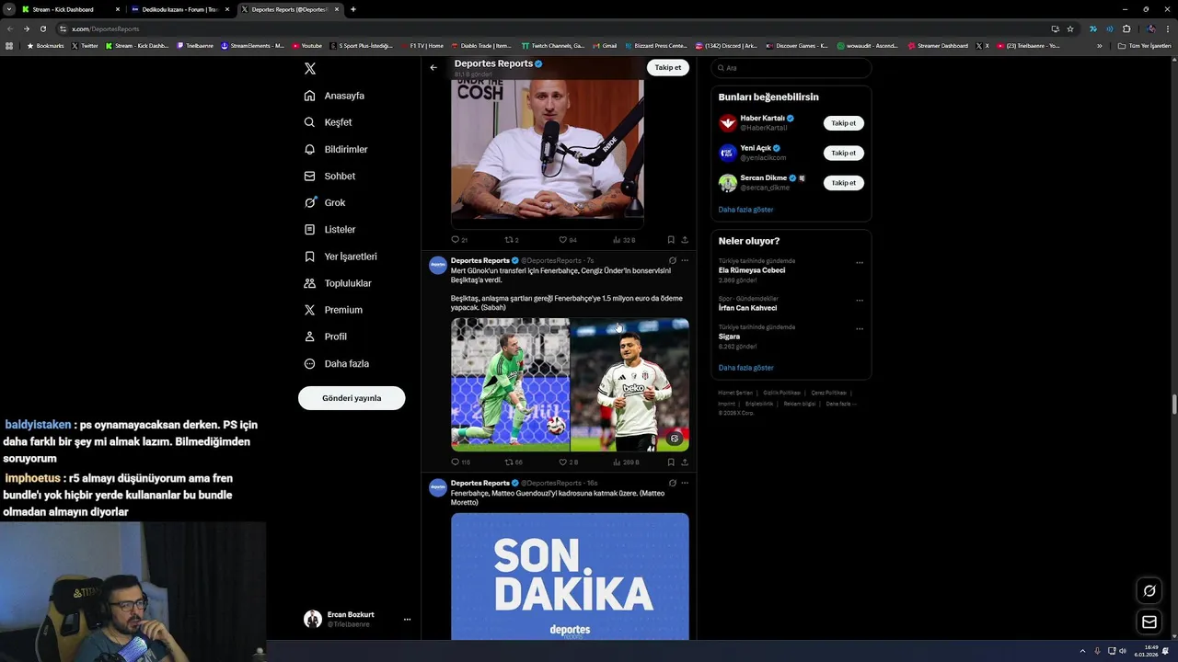Expand the Daha fazla sidebar menu
The width and height of the screenshot is (1178, 662).
tap(337, 363)
